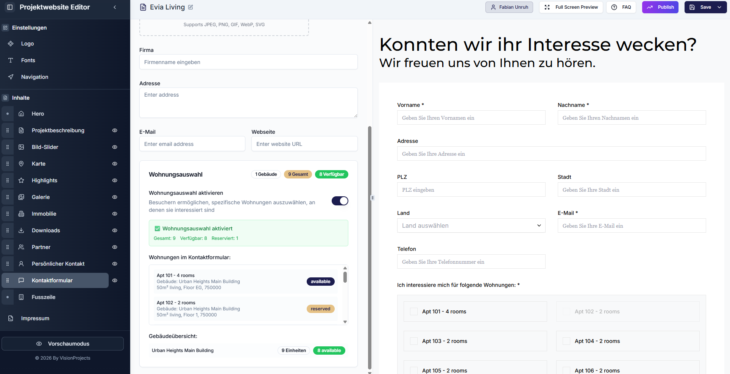Check the Apt 101 checkbox in the form preview
The height and width of the screenshot is (374, 730).
(414, 311)
